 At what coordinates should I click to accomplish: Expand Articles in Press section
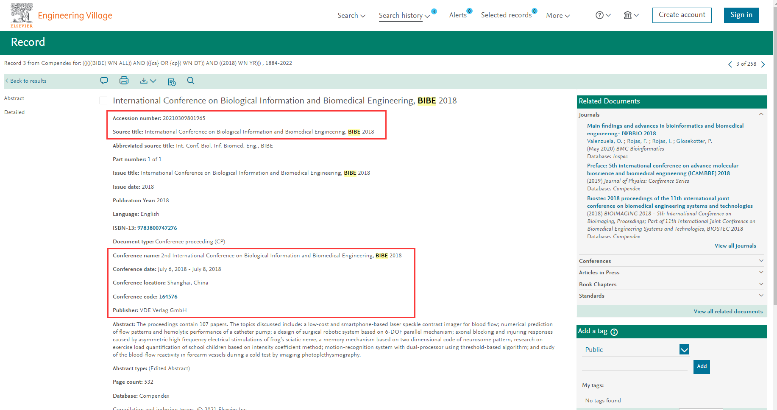[x=671, y=272]
